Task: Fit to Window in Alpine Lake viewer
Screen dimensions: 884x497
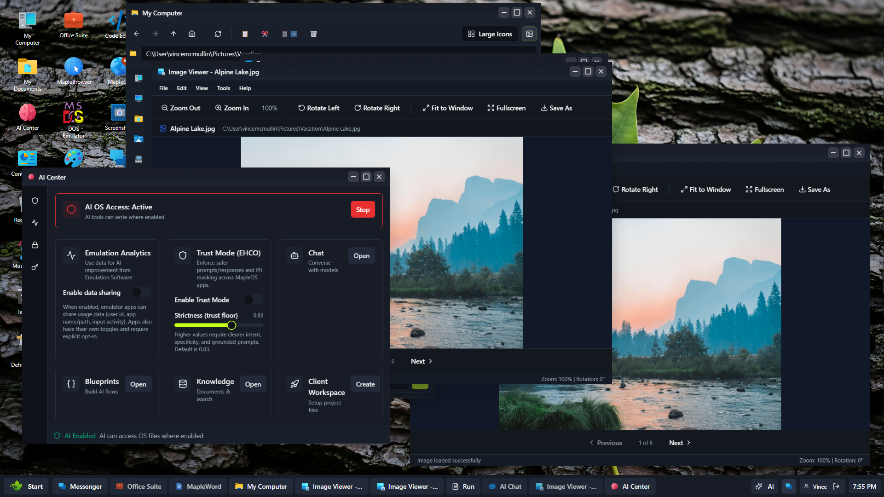Action: tap(448, 108)
